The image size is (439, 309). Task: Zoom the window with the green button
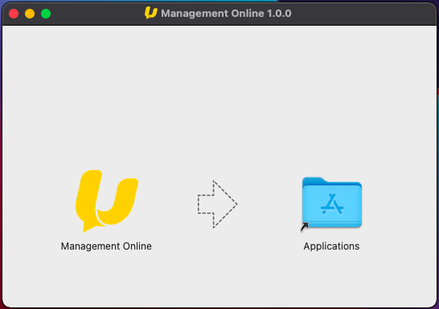click(x=46, y=14)
